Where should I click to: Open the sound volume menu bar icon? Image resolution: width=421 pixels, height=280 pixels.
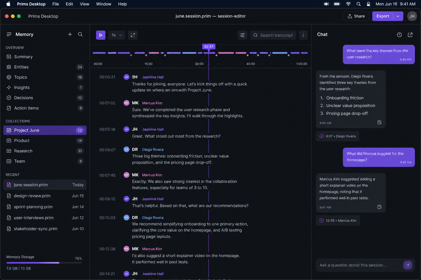(326, 4)
